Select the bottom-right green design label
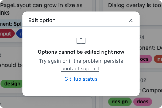 tap(120, 102)
